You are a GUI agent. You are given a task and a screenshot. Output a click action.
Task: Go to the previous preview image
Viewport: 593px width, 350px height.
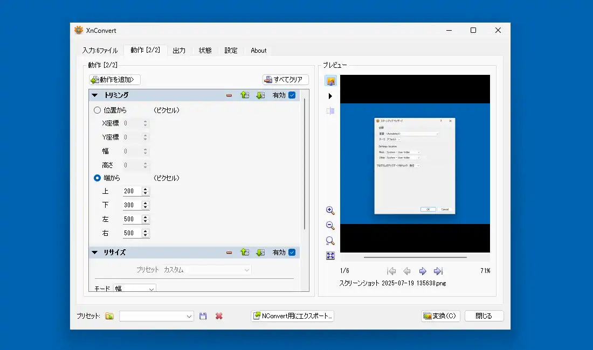407,271
